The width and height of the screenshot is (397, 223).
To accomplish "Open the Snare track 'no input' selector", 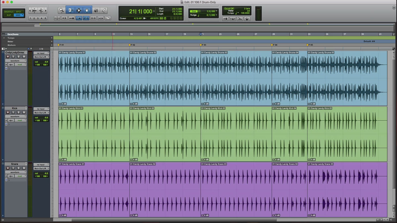I will pyautogui.click(x=41, y=165).
